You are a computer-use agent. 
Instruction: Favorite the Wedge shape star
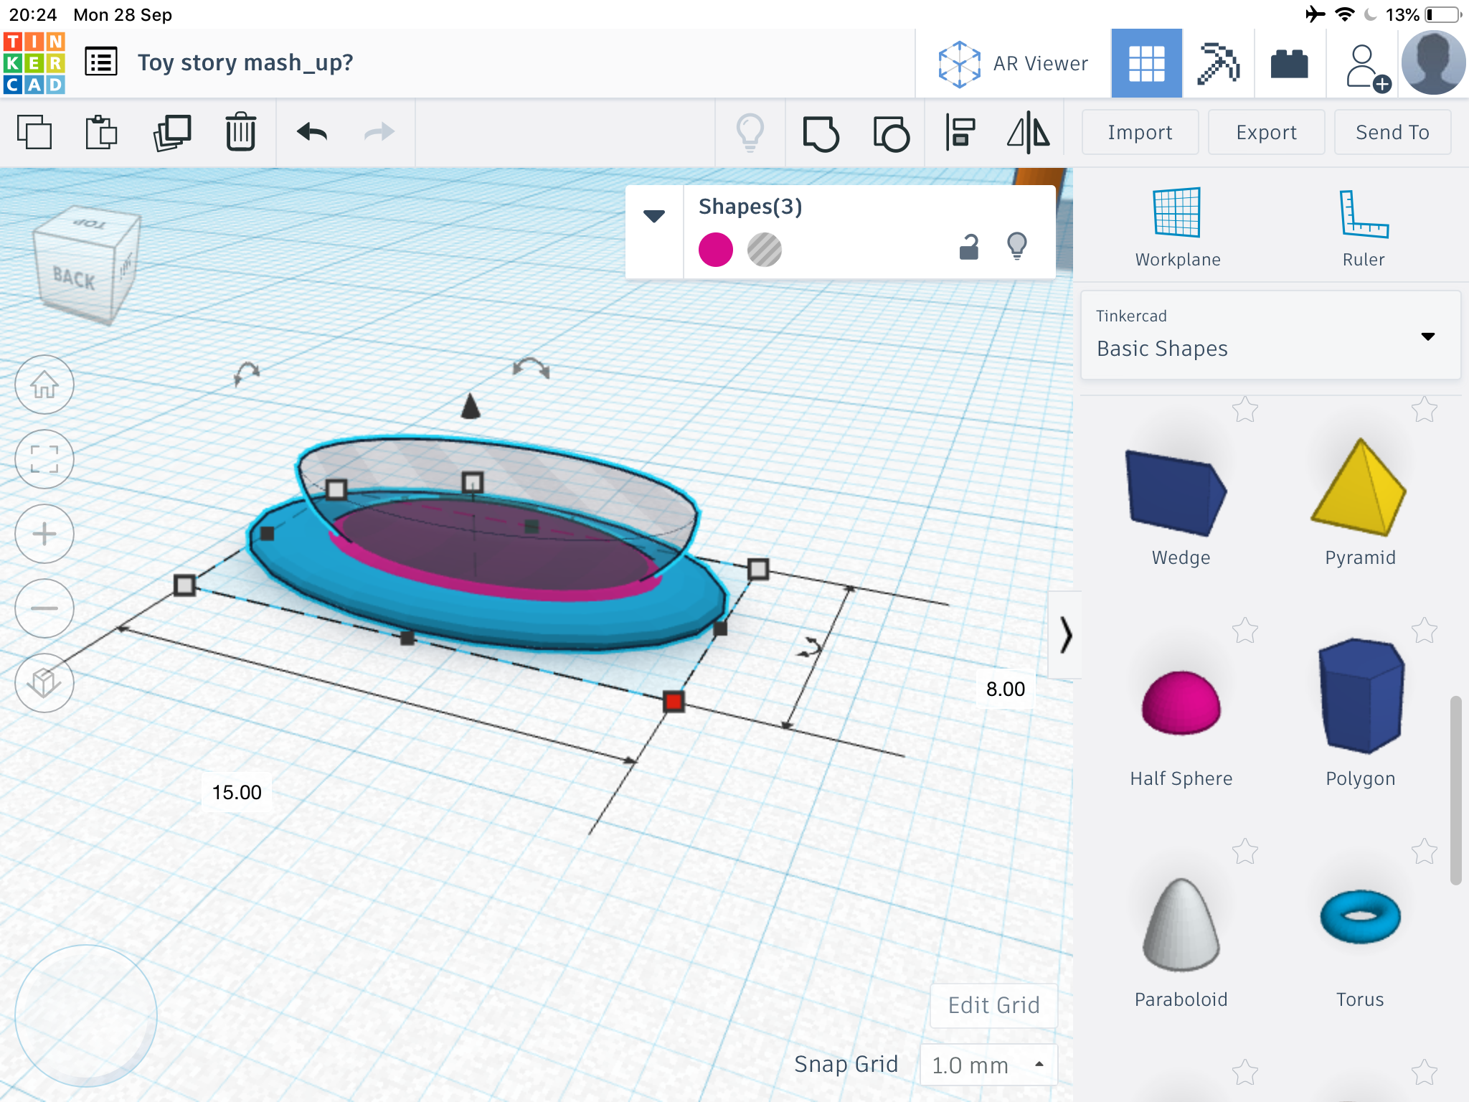(x=1245, y=410)
